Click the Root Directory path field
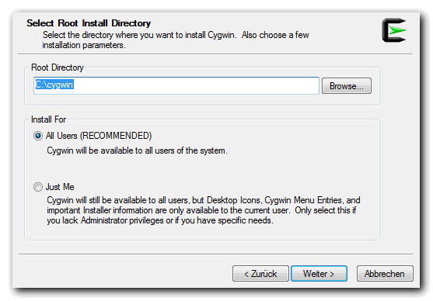Viewport: 433px width, 301px height. (176, 86)
